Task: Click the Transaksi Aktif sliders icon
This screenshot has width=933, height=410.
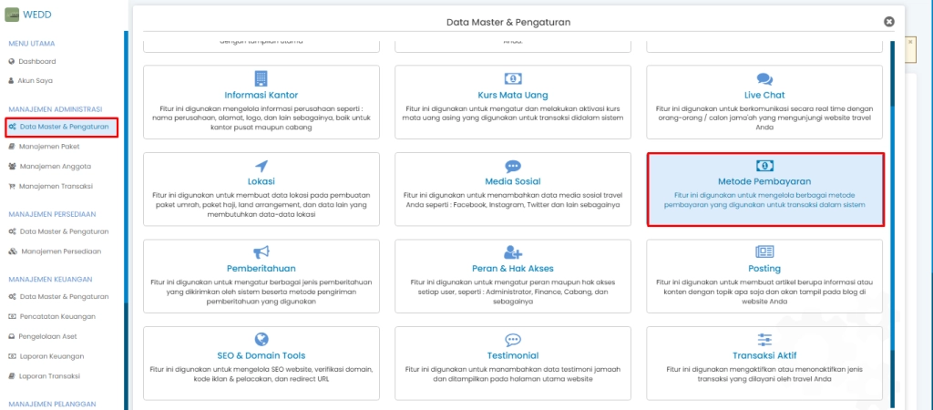Action: (764, 339)
